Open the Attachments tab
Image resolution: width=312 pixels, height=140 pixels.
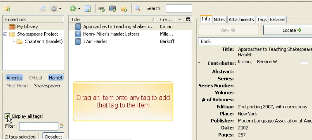pyautogui.click(x=241, y=20)
